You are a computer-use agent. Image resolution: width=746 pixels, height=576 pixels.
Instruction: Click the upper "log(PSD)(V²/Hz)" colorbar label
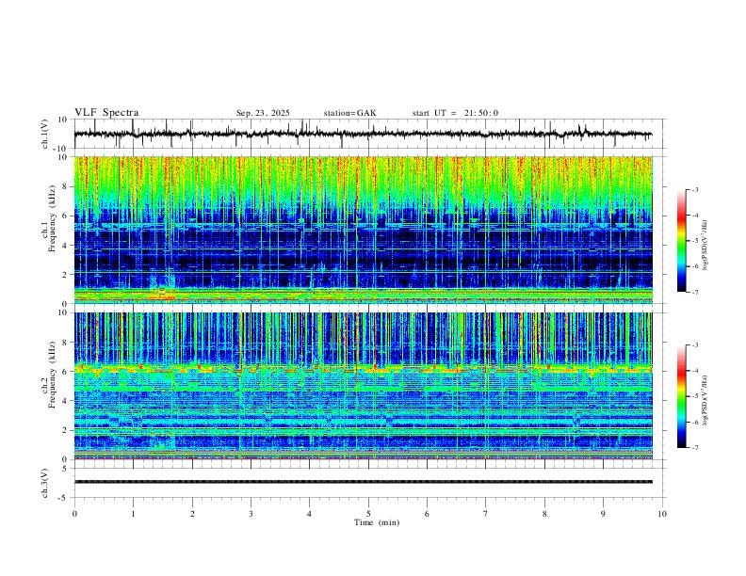pyautogui.click(x=706, y=245)
